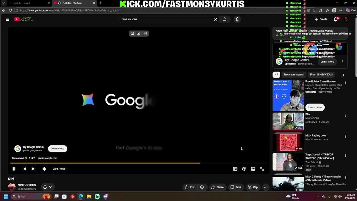Open Copilot Chat in Edge
Image resolution: width=357 pixels, height=201 pixels.
[x=350, y=10]
